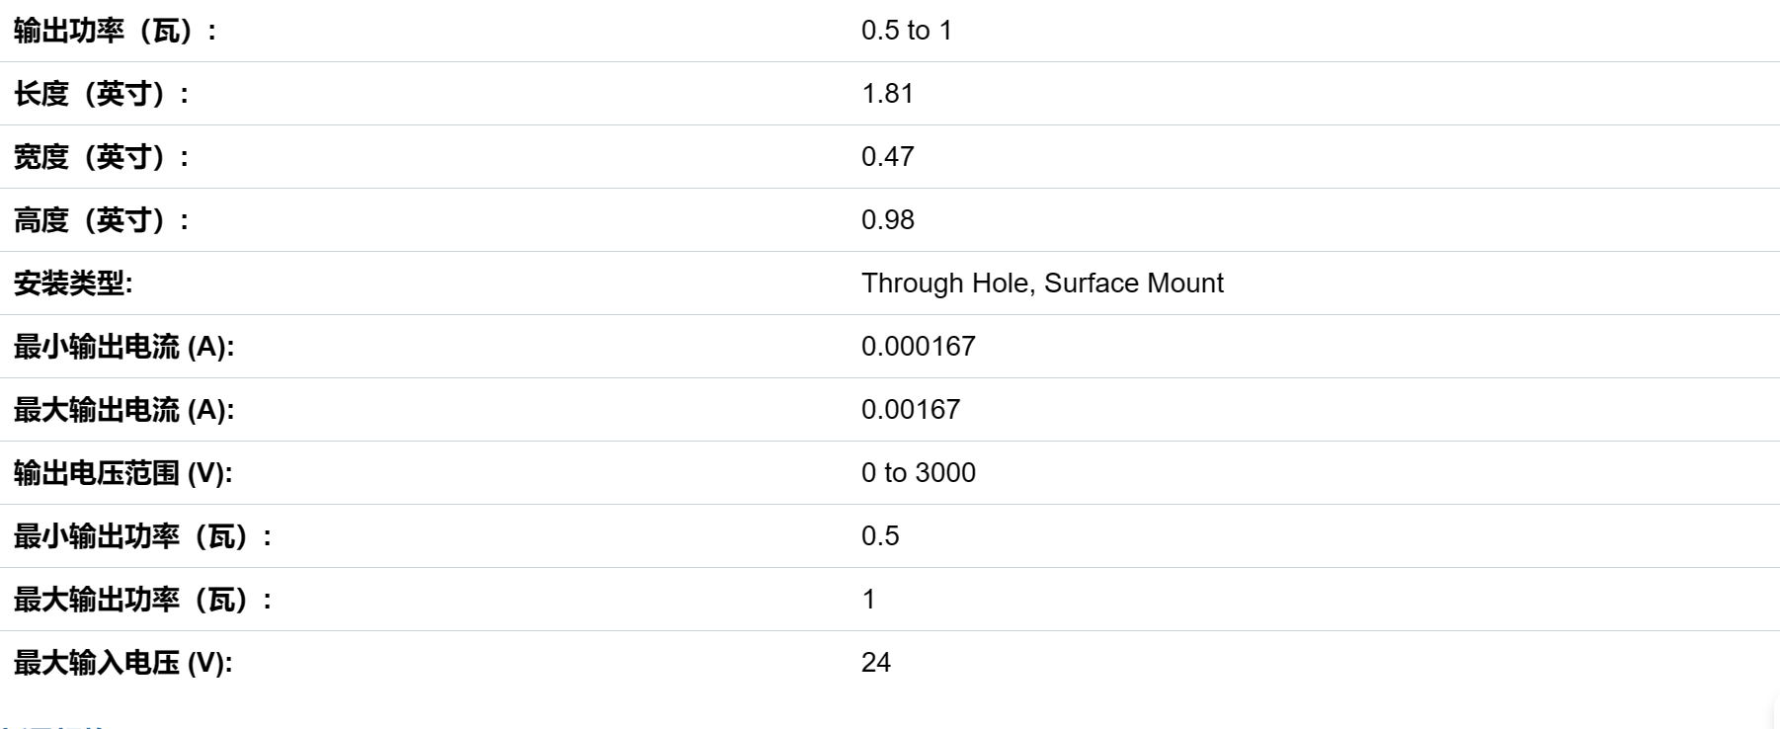
Task: Click the max input voltage value 24
Action: 876,663
